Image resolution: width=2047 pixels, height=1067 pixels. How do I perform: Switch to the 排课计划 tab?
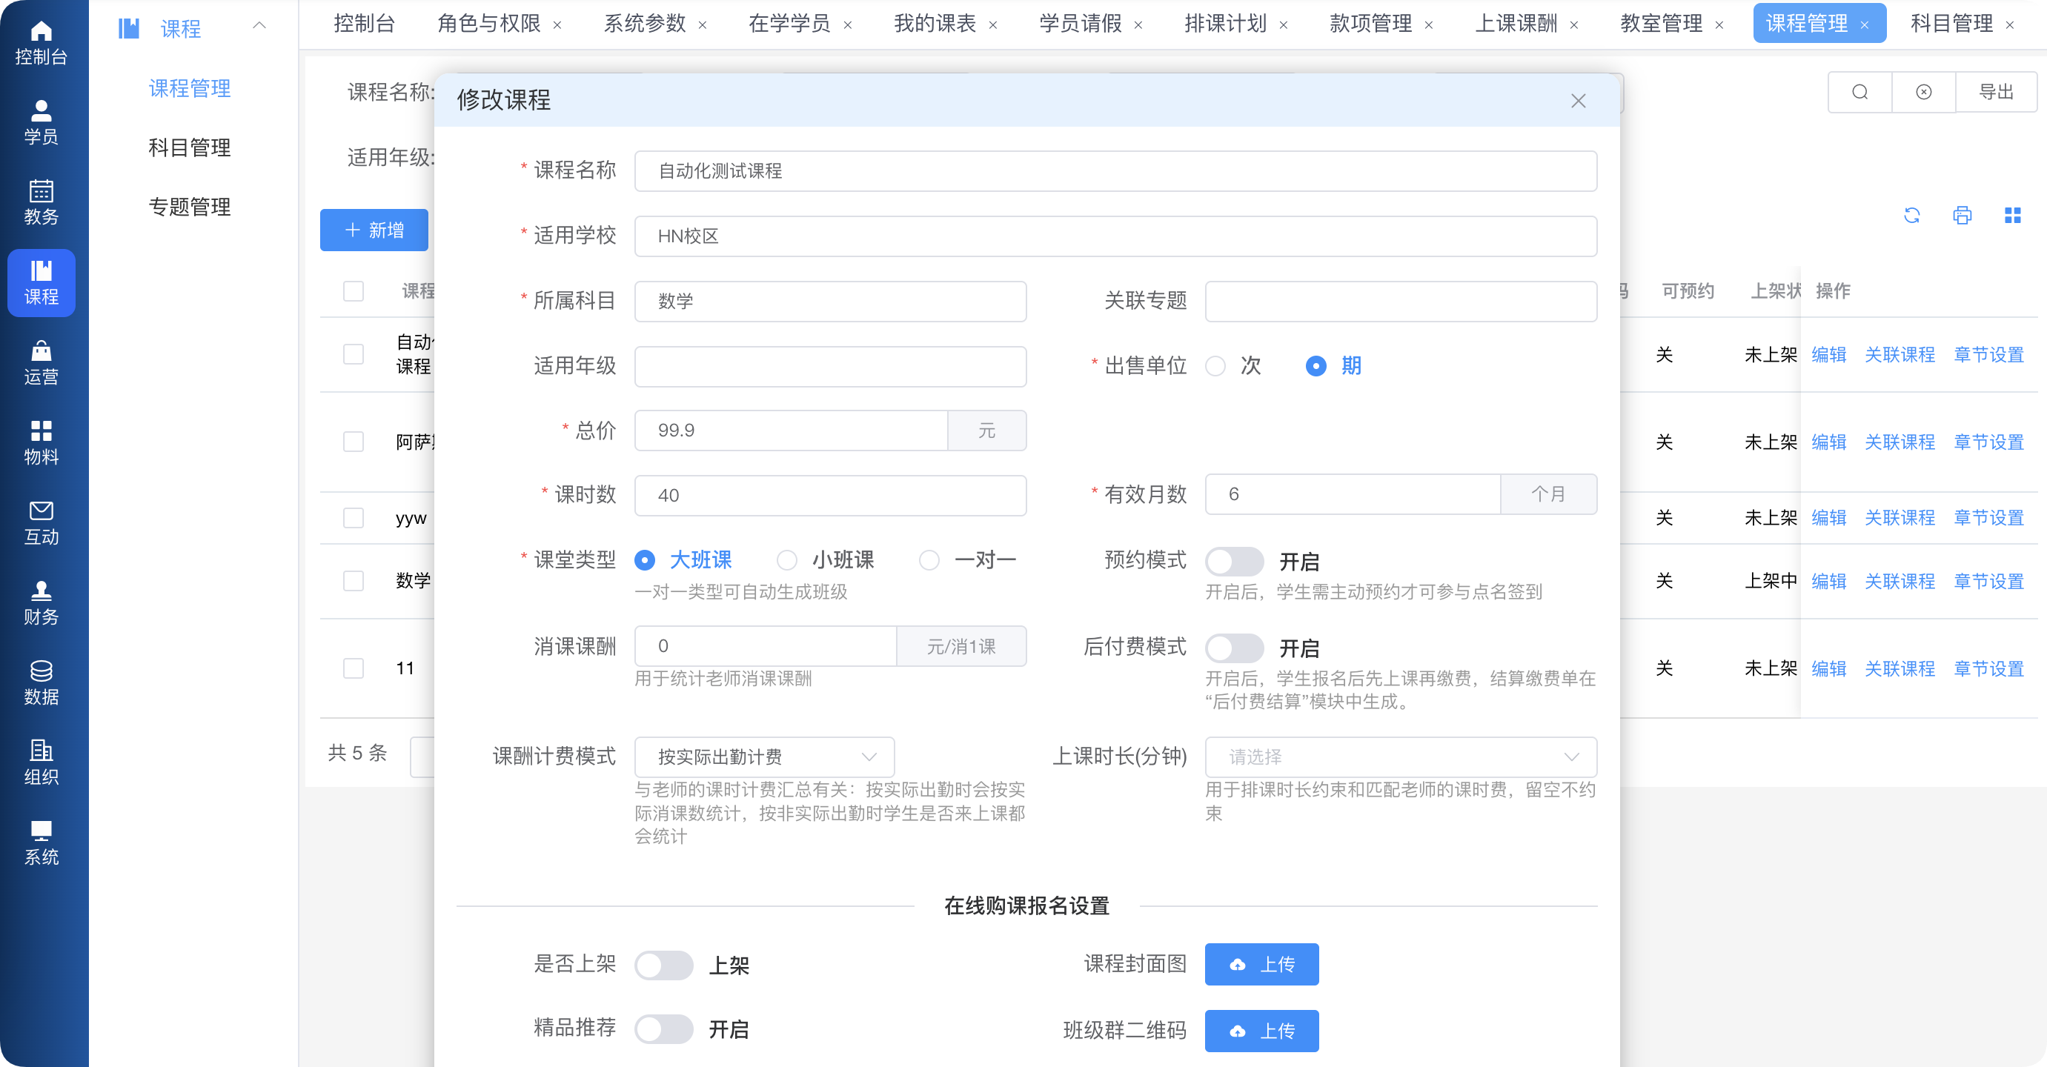click(1224, 24)
